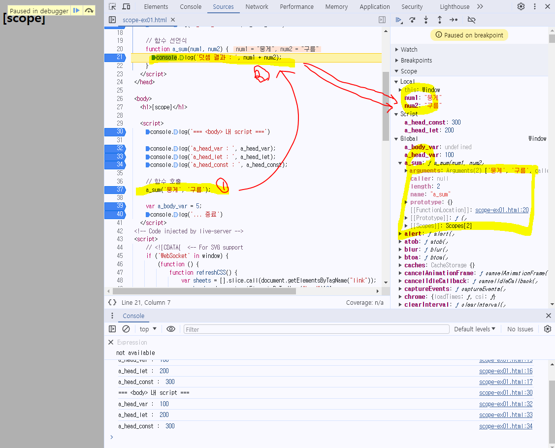Deactivate all breakpoints icon

tap(471, 20)
